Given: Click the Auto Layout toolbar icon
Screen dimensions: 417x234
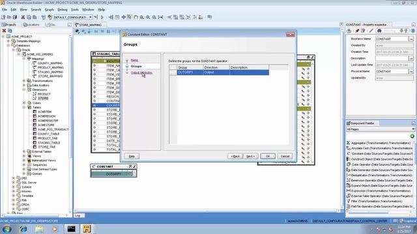Looking at the screenshot, I should click(111, 18).
